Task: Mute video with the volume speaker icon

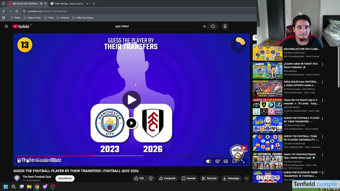Action: click(x=27, y=161)
